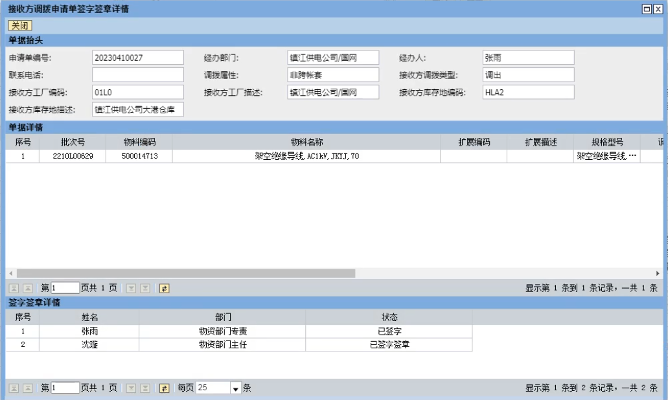
Task: Go to first page in 单据详情 pager
Action: coord(13,289)
